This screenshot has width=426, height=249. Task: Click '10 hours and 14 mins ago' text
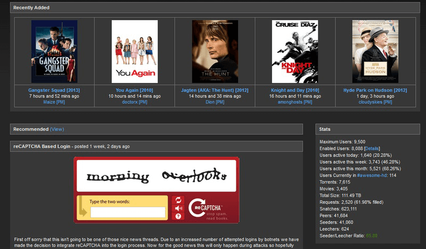pyautogui.click(x=135, y=96)
